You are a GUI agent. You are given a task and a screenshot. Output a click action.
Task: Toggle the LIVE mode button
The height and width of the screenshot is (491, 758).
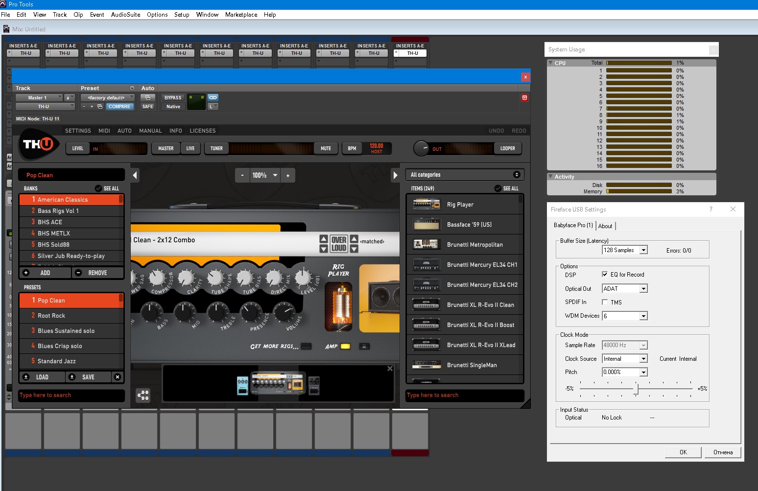(190, 148)
